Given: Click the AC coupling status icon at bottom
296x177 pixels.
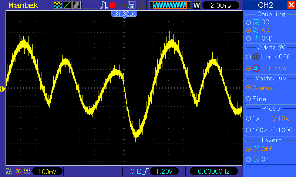Looking at the screenshot, I should (x=9, y=171).
